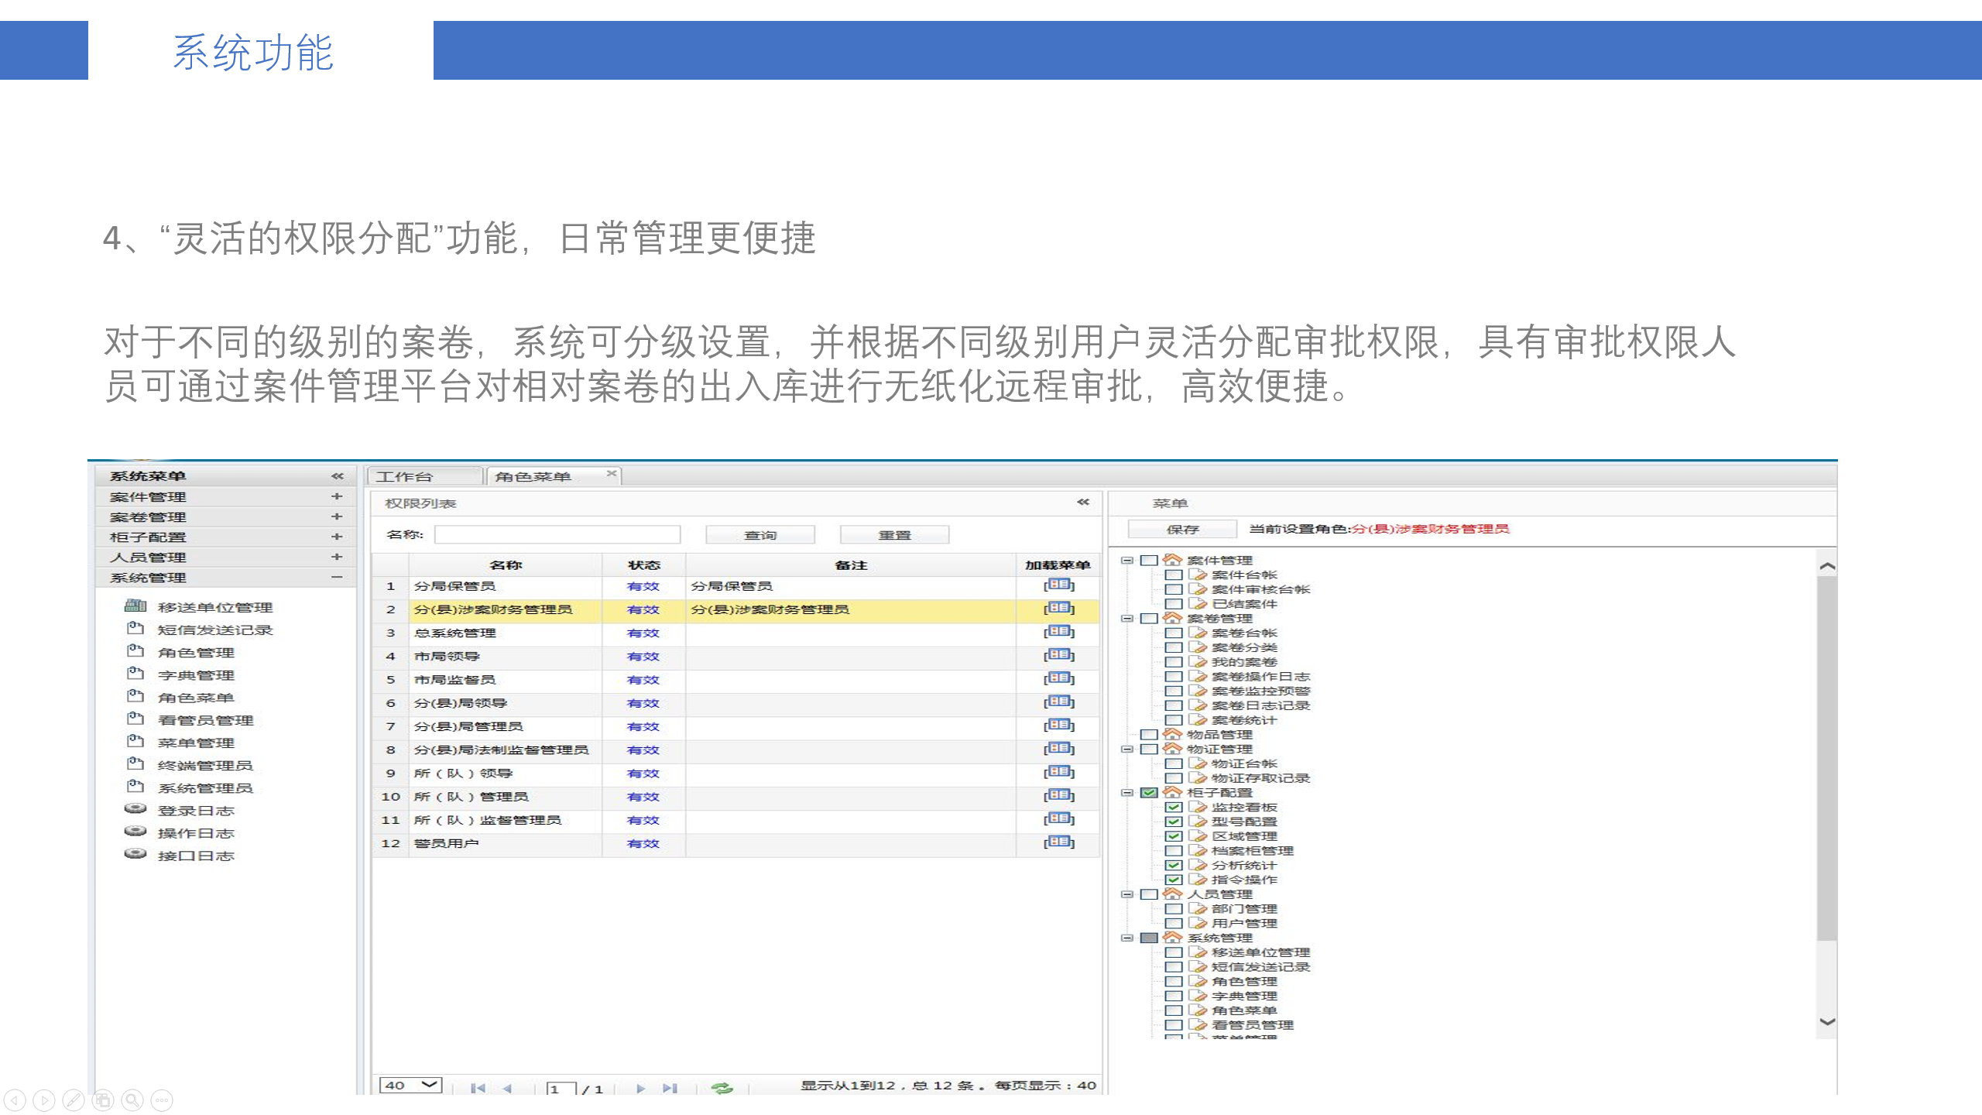Check the 案件台帐 checkbox in menu tree
The width and height of the screenshot is (1982, 1115).
[1173, 575]
